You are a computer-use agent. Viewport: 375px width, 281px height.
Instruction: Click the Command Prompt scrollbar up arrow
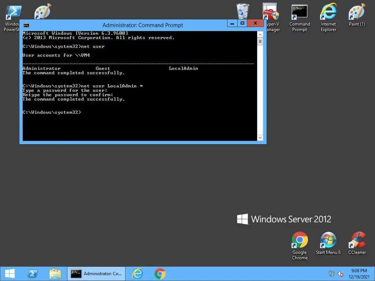pos(260,35)
